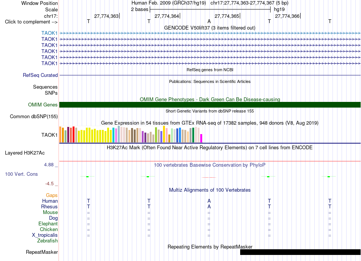The image size is (361, 261).
Task: Click the 'Click to complement -->' label
Action: point(31,22)
